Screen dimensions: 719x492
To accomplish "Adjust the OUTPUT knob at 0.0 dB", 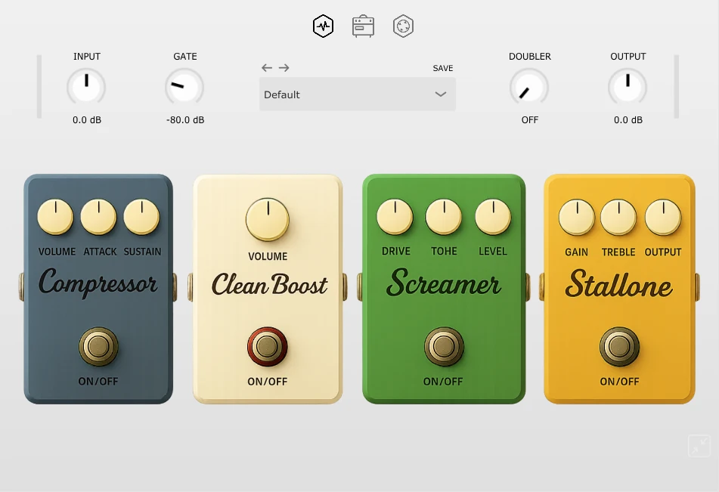I will pos(628,86).
